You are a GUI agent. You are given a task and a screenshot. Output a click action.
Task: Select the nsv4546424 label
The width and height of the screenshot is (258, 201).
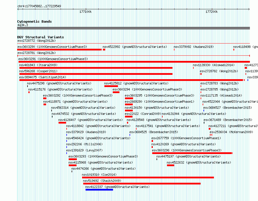tap(98, 138)
